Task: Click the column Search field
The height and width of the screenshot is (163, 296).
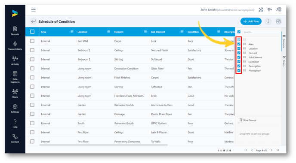Action: tap(261, 32)
